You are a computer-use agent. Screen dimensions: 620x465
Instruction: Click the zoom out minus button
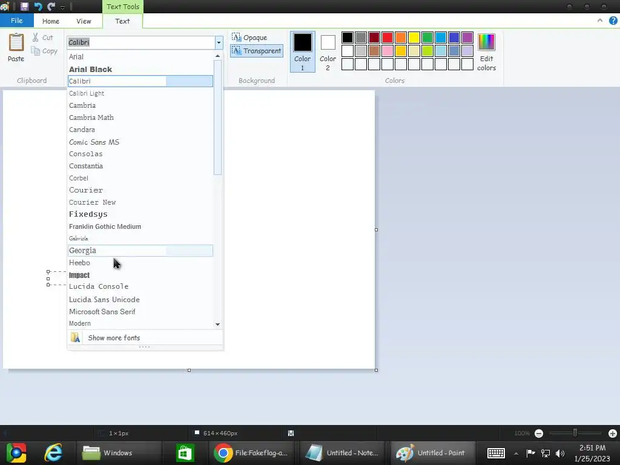(x=538, y=434)
